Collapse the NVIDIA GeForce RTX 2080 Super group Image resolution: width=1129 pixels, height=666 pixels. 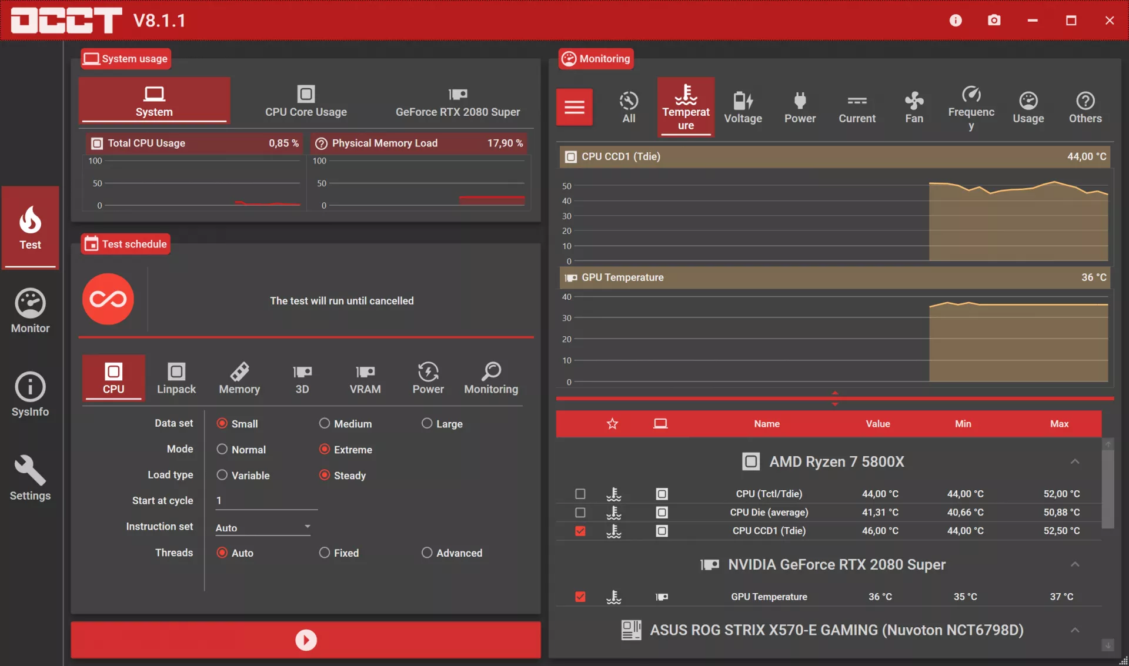click(1074, 564)
